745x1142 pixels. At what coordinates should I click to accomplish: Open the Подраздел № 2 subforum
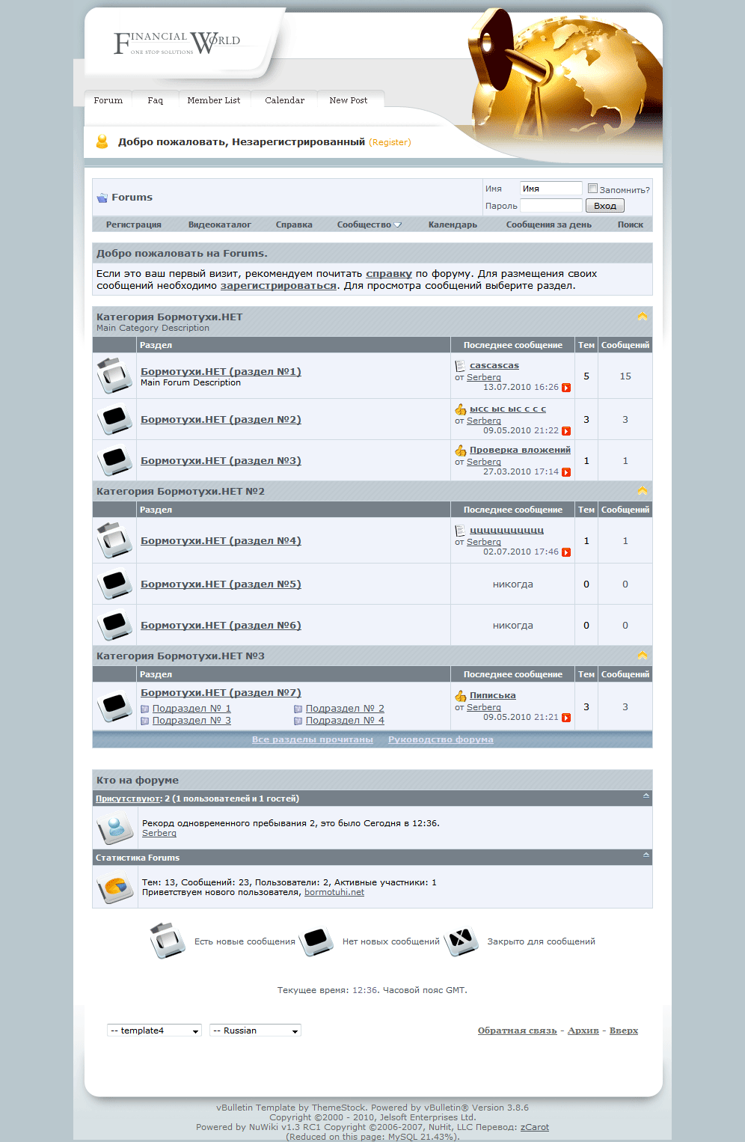(x=345, y=709)
